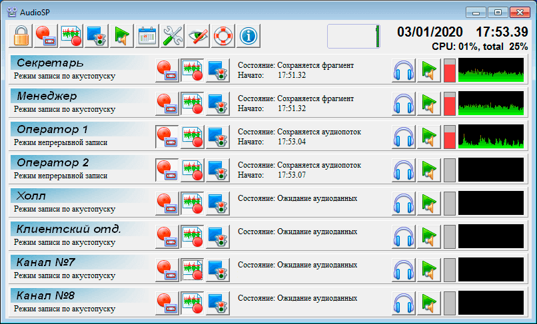Play back recordings of Оператор 1

(429, 137)
